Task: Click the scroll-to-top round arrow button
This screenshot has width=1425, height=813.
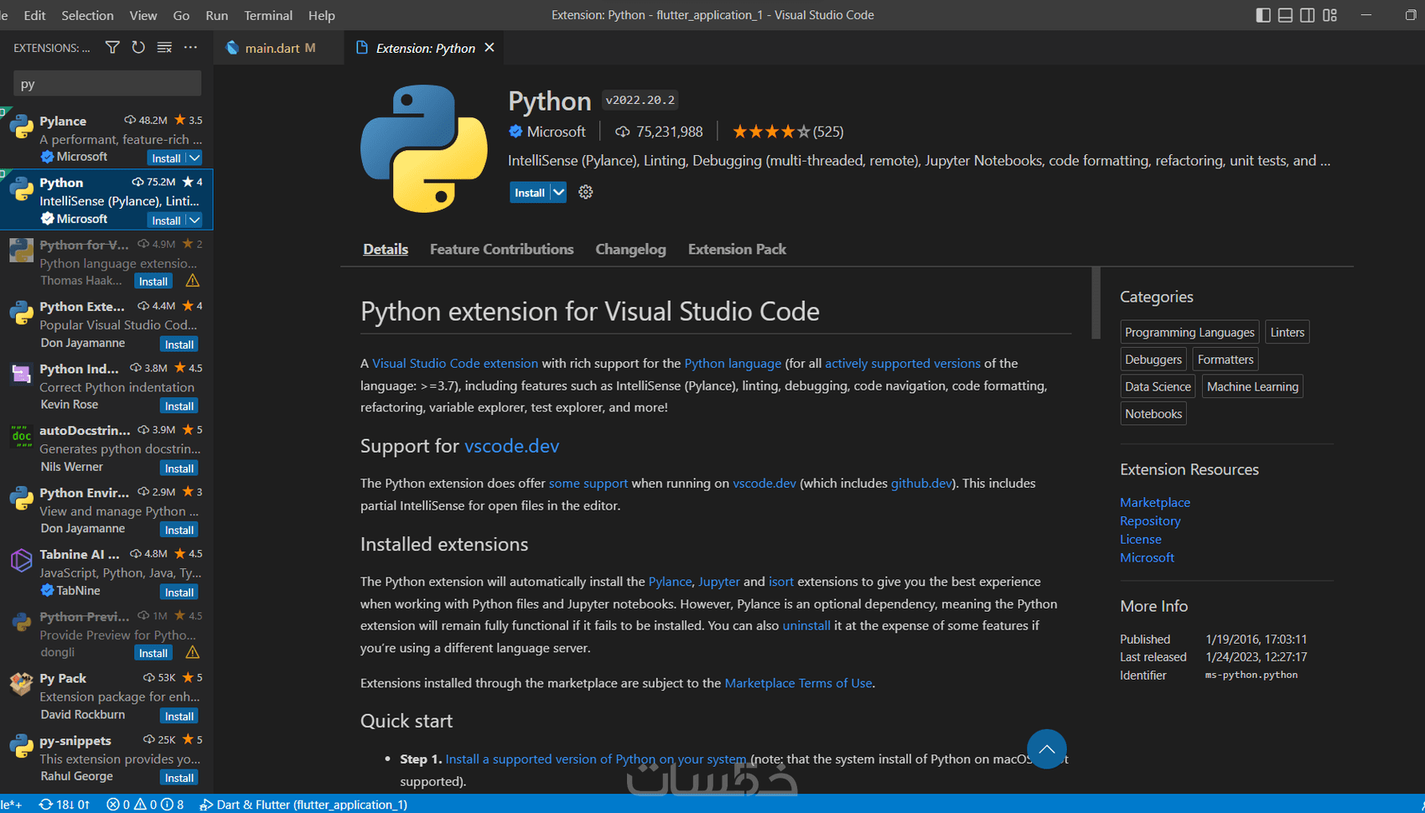Action: click(x=1046, y=749)
